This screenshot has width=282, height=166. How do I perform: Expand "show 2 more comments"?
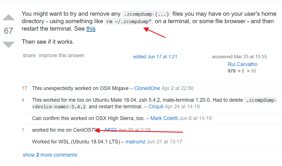tap(50, 155)
